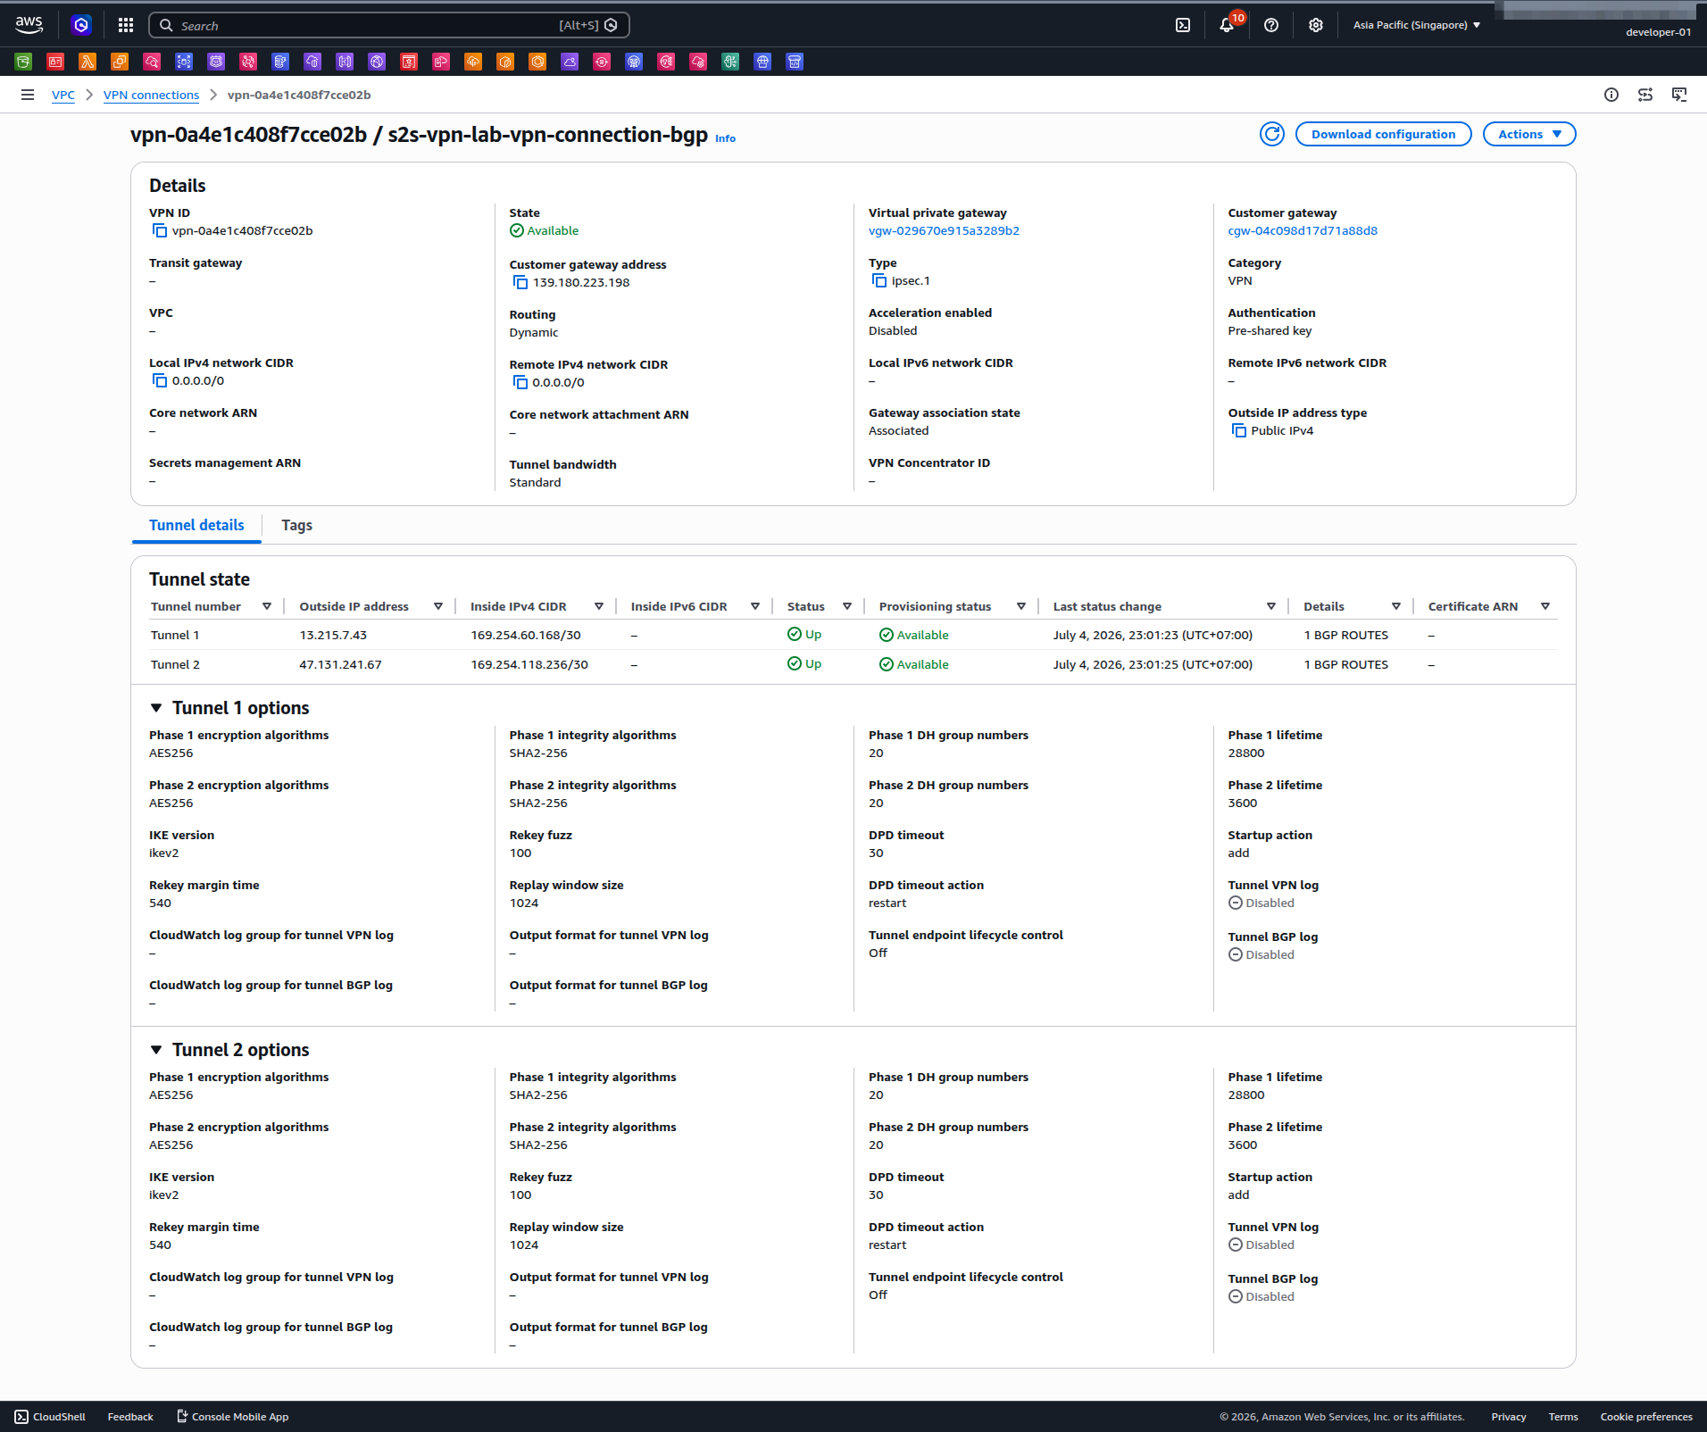Sort by the Certificate ARN column
1707x1432 pixels.
[1545, 606]
